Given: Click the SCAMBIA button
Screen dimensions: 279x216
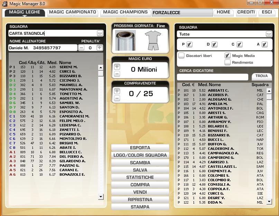Looking at the screenshot, I should pyautogui.click(x=140, y=163).
